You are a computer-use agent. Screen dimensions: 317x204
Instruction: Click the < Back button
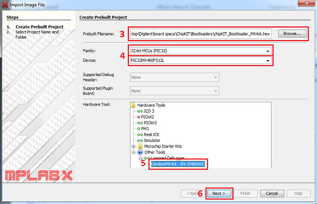[x=192, y=193]
